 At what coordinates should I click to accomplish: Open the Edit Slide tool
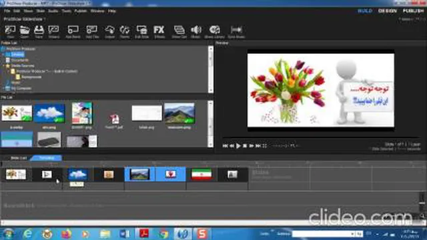pyautogui.click(x=142, y=31)
